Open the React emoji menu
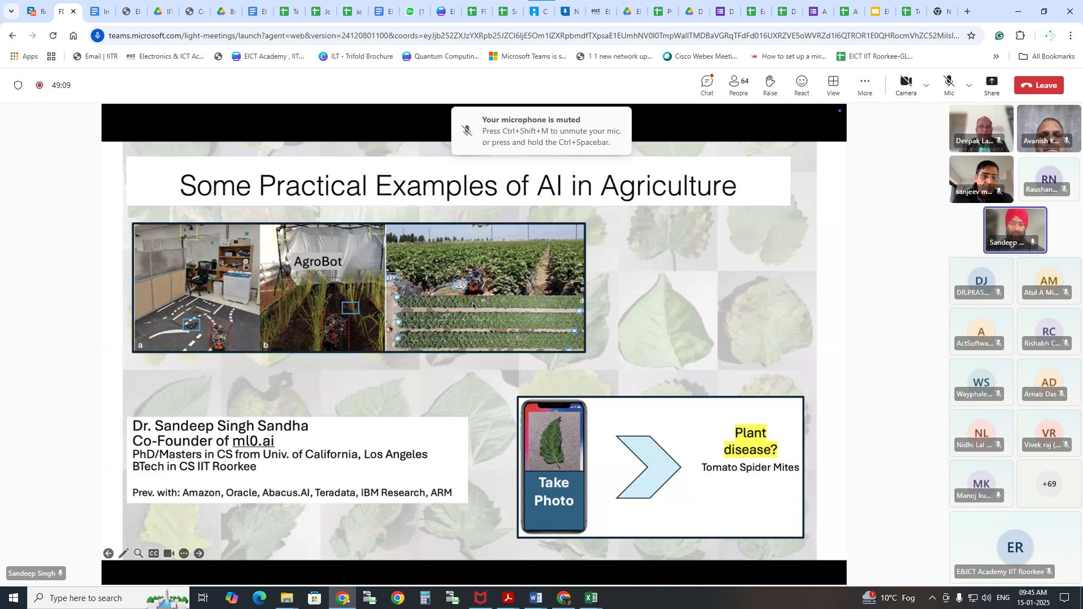Viewport: 1083px width, 609px height. (802, 85)
